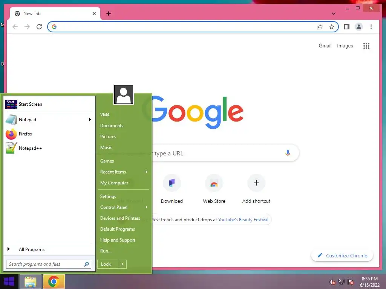Open the Action Center flag icon
This screenshot has width=386, height=289.
[x=351, y=282]
